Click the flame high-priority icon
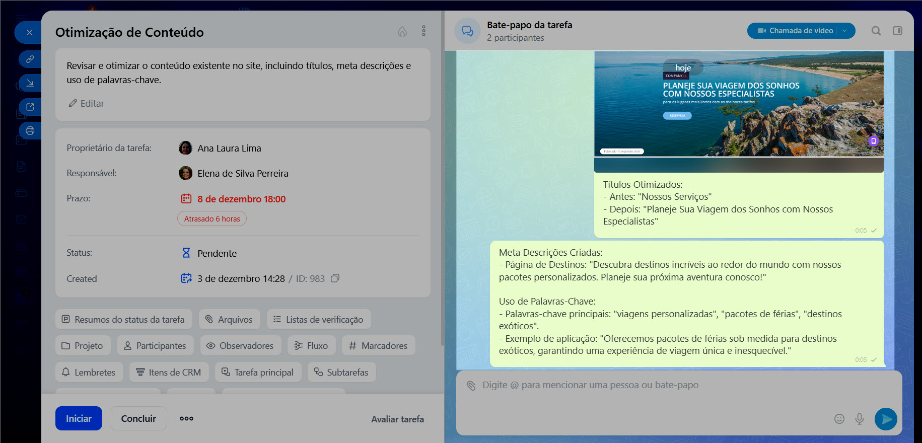This screenshot has height=443, width=922. click(x=402, y=32)
